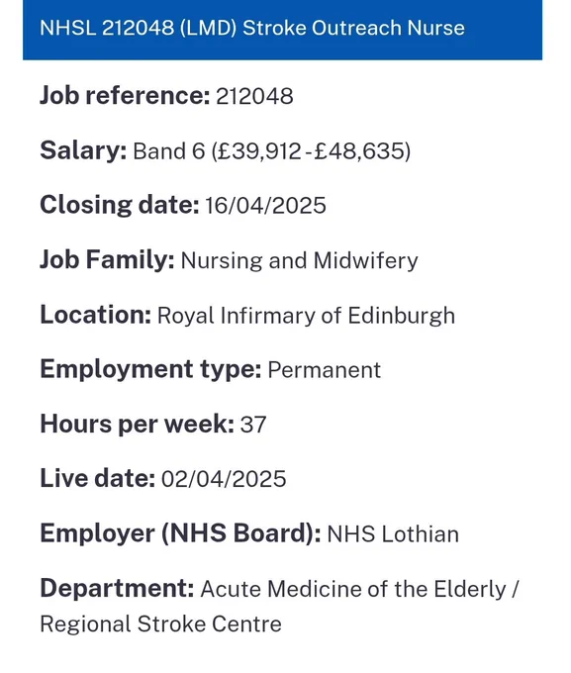The width and height of the screenshot is (571, 673).
Task: Select Royal Infirmary of Edinburgh location text
Action: pos(306,316)
